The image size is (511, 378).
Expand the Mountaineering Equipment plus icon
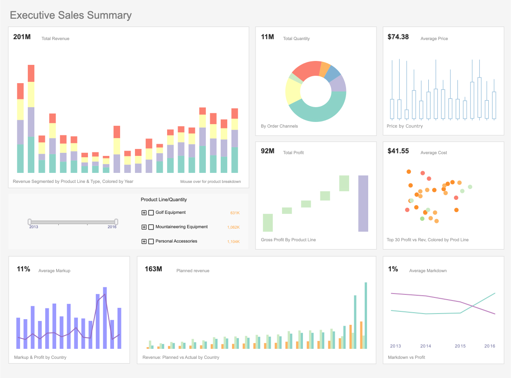144,227
